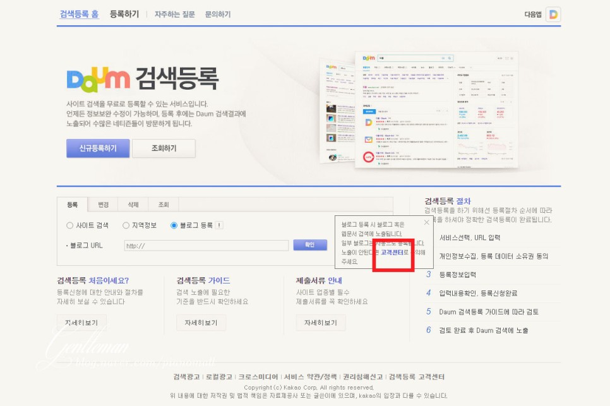The width and height of the screenshot is (610, 406).
Task: Open the 로컬광고 footer link
Action: point(219,376)
